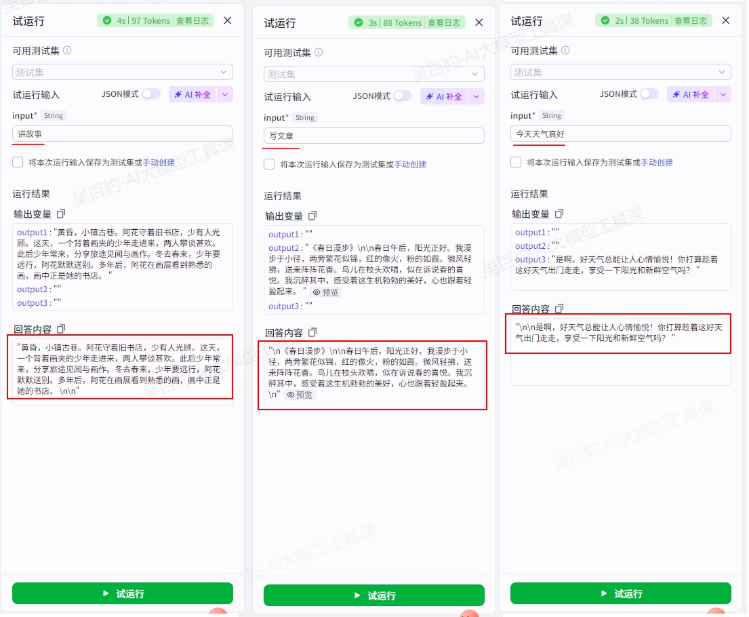Click 手动创建 link in the 讲故事 panel
The image size is (749, 617).
[159, 163]
